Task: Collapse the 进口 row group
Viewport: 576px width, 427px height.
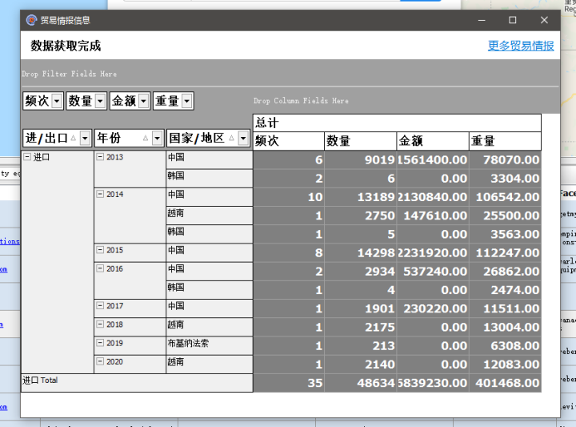Action: point(27,157)
